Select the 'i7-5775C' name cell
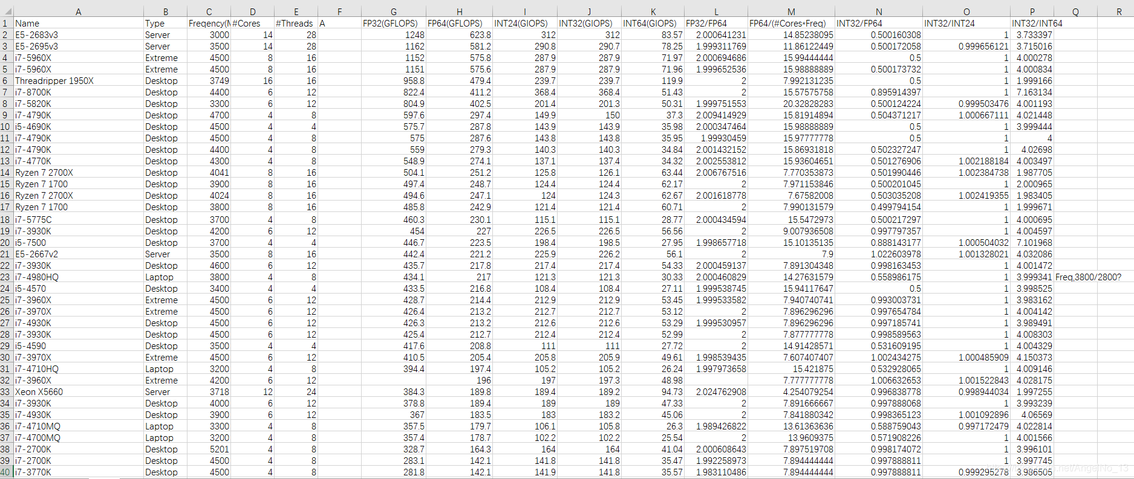This screenshot has height=479, width=1134. click(x=79, y=220)
